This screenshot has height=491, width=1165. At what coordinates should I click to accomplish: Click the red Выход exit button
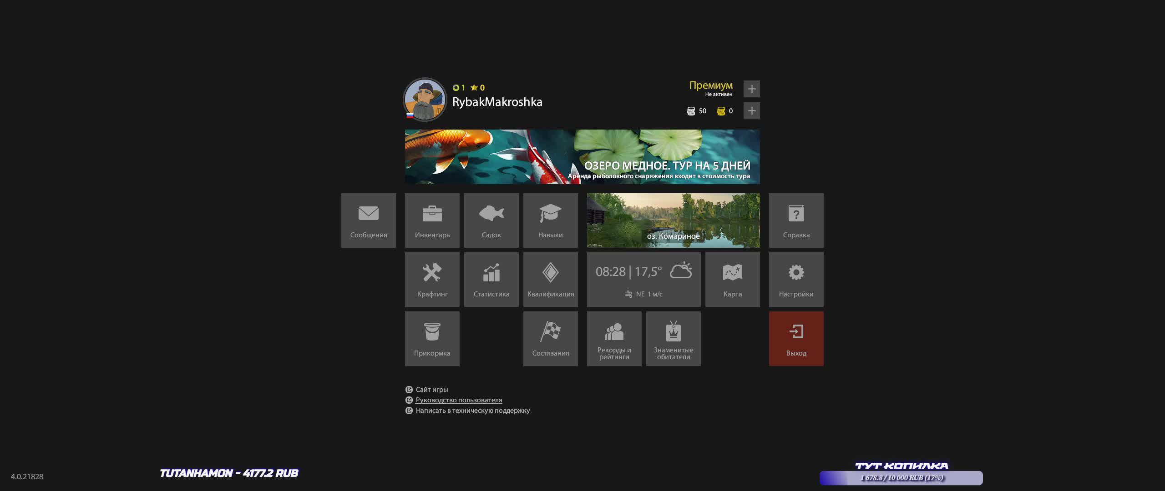click(796, 339)
